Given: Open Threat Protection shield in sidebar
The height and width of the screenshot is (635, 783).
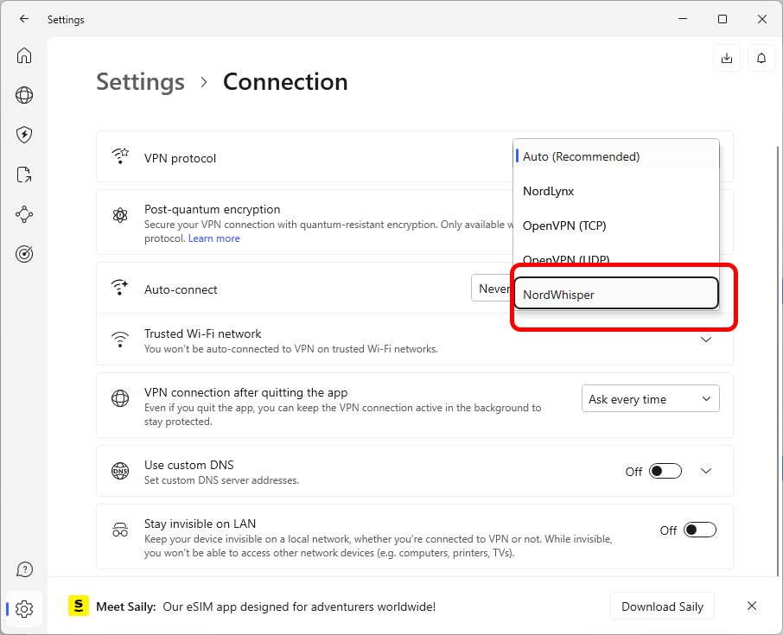Looking at the screenshot, I should (x=24, y=135).
